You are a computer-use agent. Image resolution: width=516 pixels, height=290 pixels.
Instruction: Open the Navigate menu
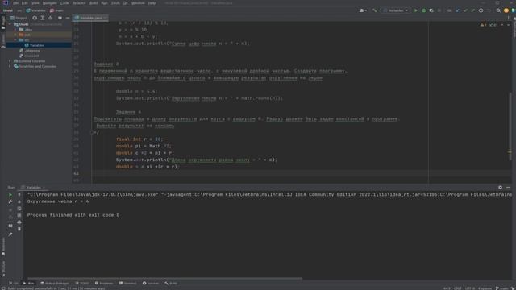pos(49,3)
